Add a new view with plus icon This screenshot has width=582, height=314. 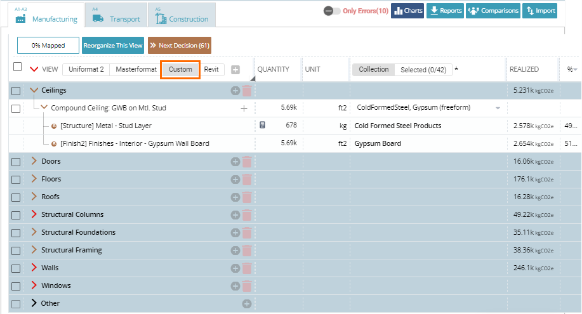coord(235,70)
